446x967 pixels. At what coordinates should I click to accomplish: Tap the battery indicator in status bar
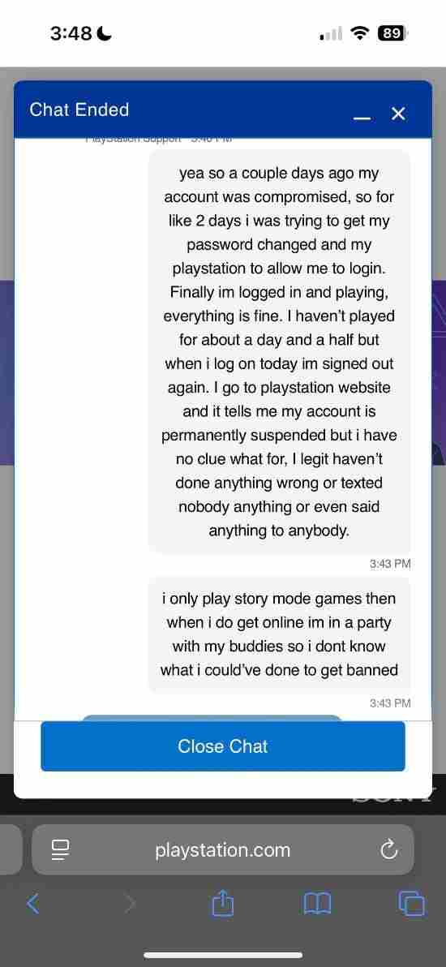393,33
